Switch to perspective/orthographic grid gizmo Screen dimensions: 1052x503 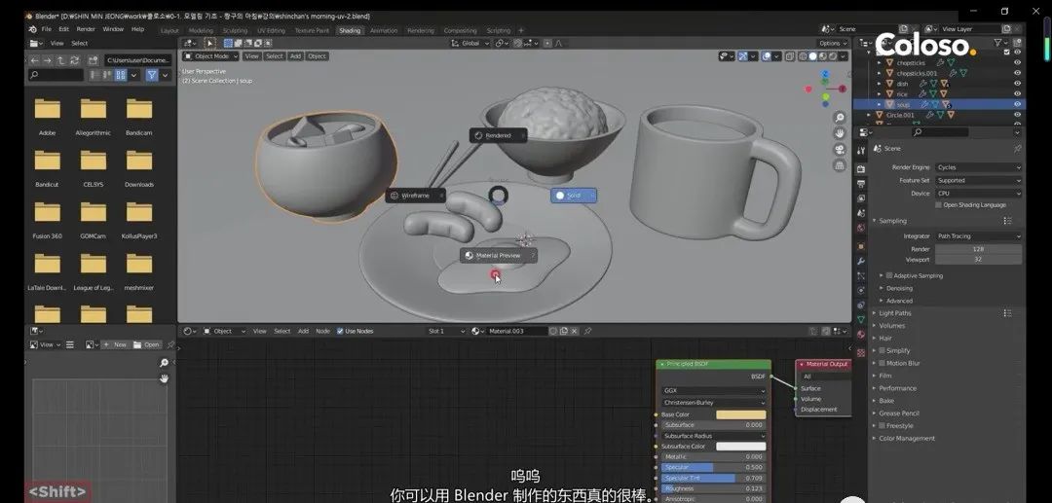(x=840, y=165)
